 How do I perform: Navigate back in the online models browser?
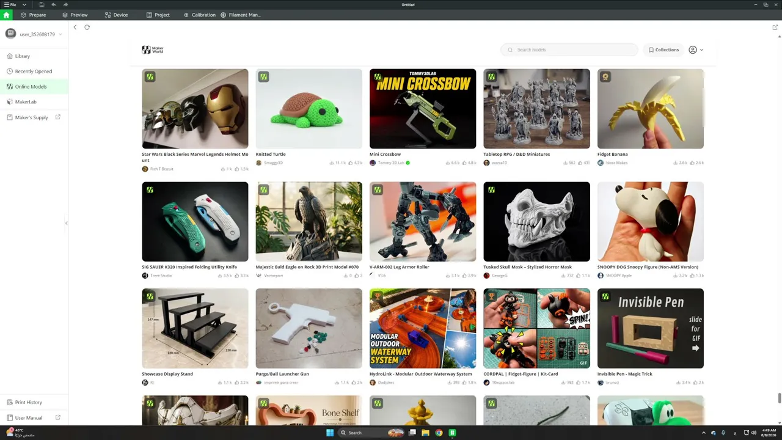[x=75, y=27]
